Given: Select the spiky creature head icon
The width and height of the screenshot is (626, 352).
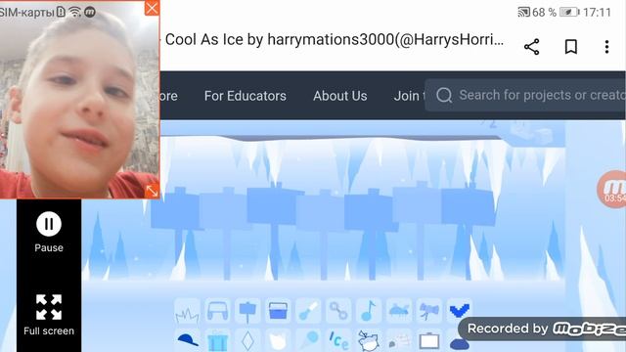Looking at the screenshot, I should tap(369, 340).
